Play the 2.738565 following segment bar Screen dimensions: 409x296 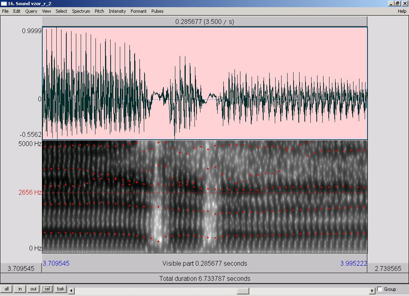388,268
